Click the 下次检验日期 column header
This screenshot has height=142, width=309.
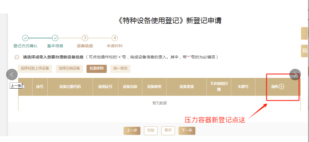pyautogui.click(x=219, y=87)
